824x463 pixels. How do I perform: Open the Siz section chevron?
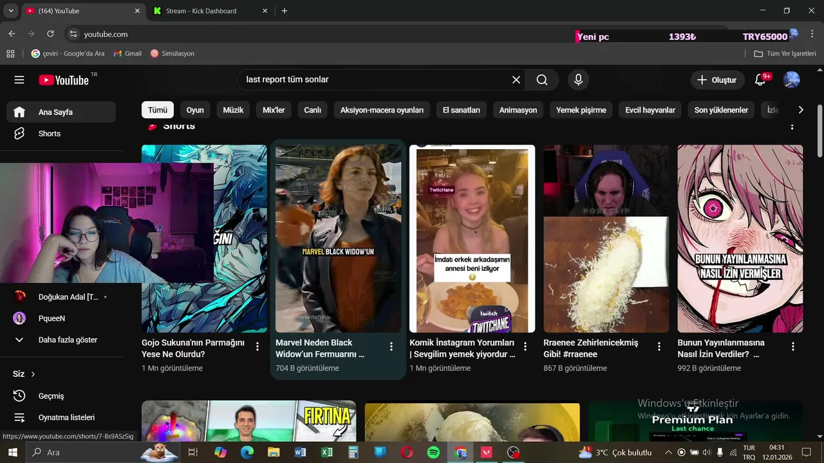point(33,374)
